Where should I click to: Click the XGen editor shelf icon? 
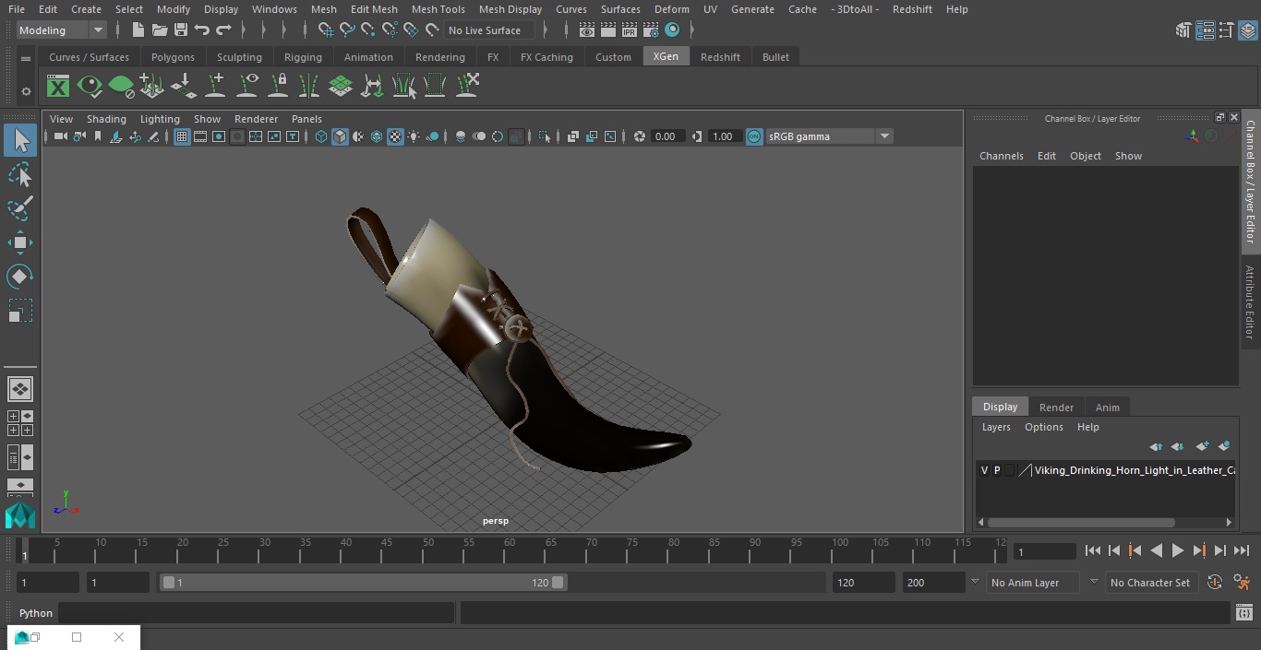pos(58,87)
